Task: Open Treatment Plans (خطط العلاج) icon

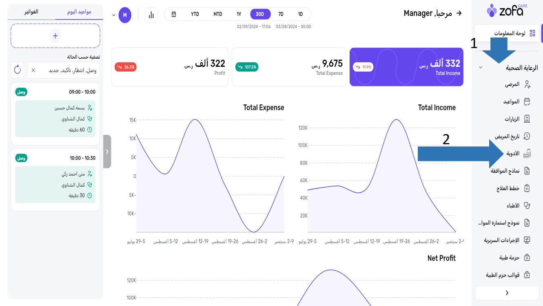Action: [x=527, y=188]
